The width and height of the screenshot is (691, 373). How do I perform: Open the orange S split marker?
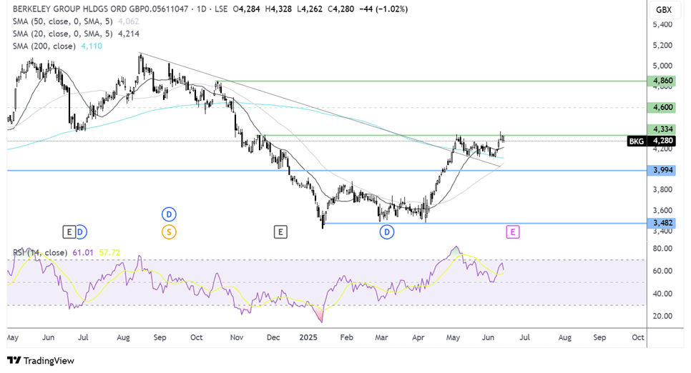coord(169,232)
